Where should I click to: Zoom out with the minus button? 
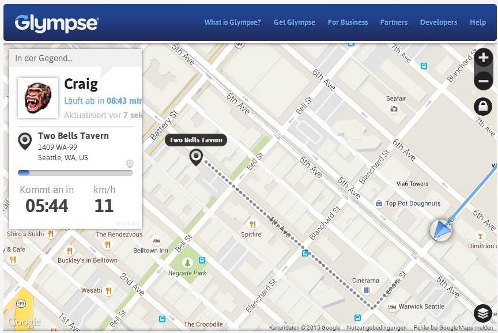point(483,81)
